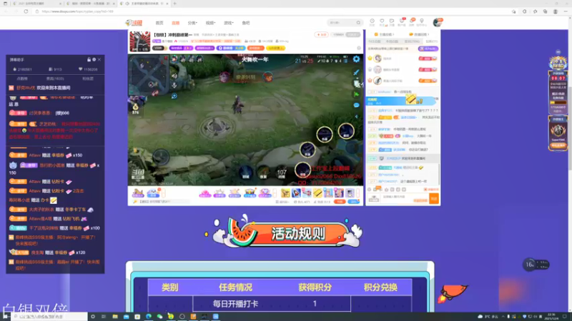
Task: Click the 类别 table header
Action: (170, 287)
